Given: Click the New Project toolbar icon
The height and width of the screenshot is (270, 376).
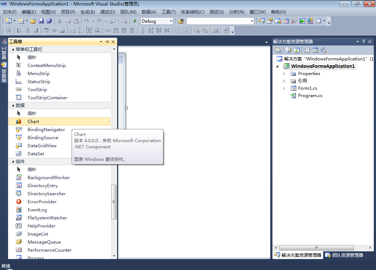Looking at the screenshot, I should click(8, 21).
